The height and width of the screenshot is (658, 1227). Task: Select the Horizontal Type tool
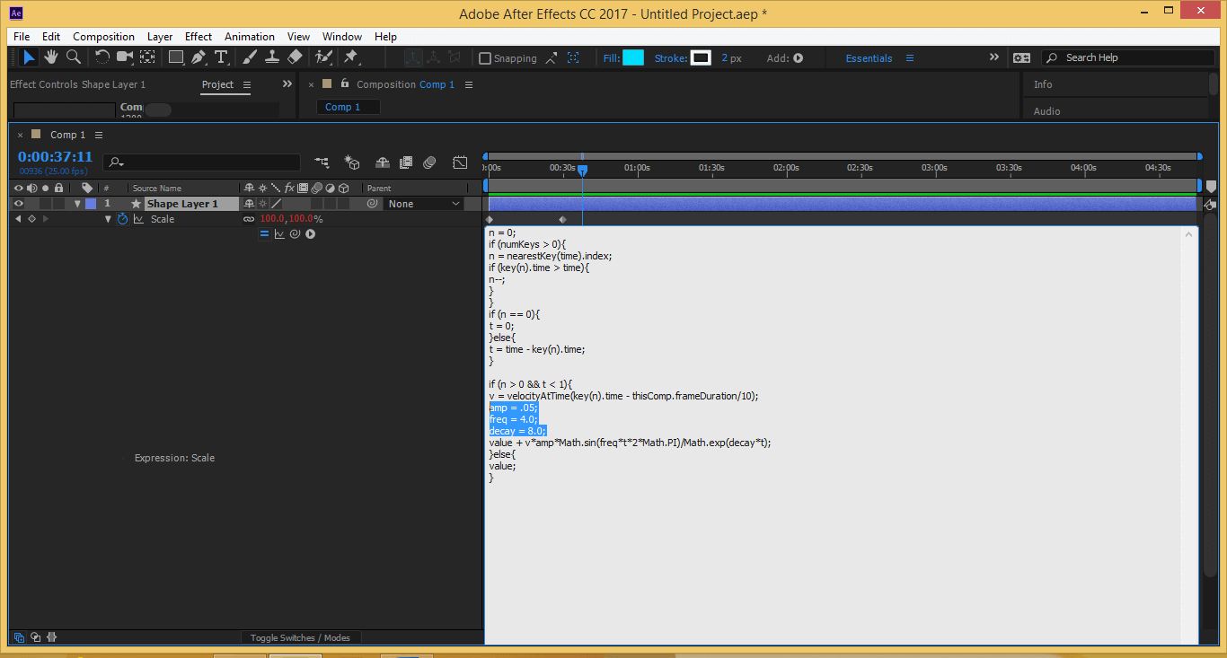click(221, 57)
